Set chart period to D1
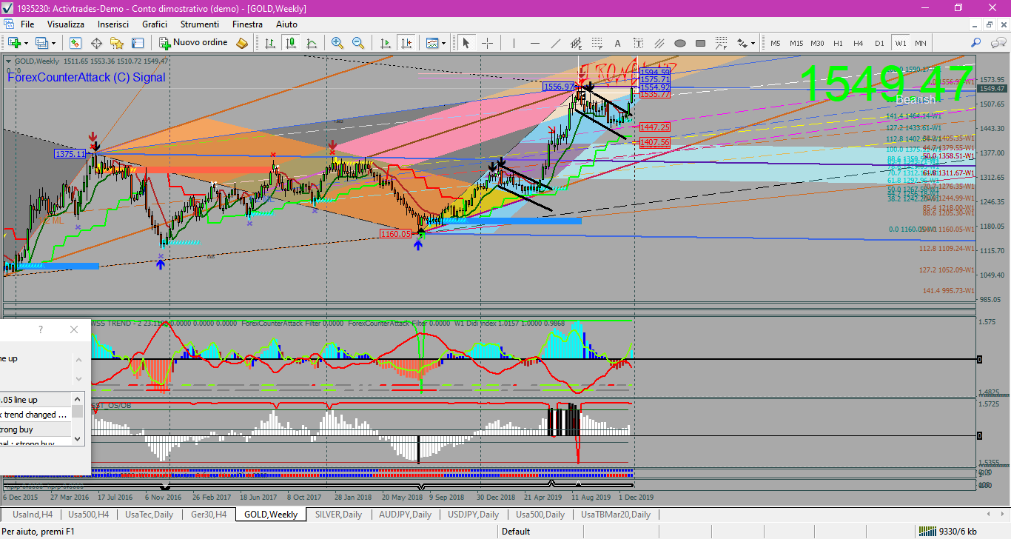 tap(879, 43)
